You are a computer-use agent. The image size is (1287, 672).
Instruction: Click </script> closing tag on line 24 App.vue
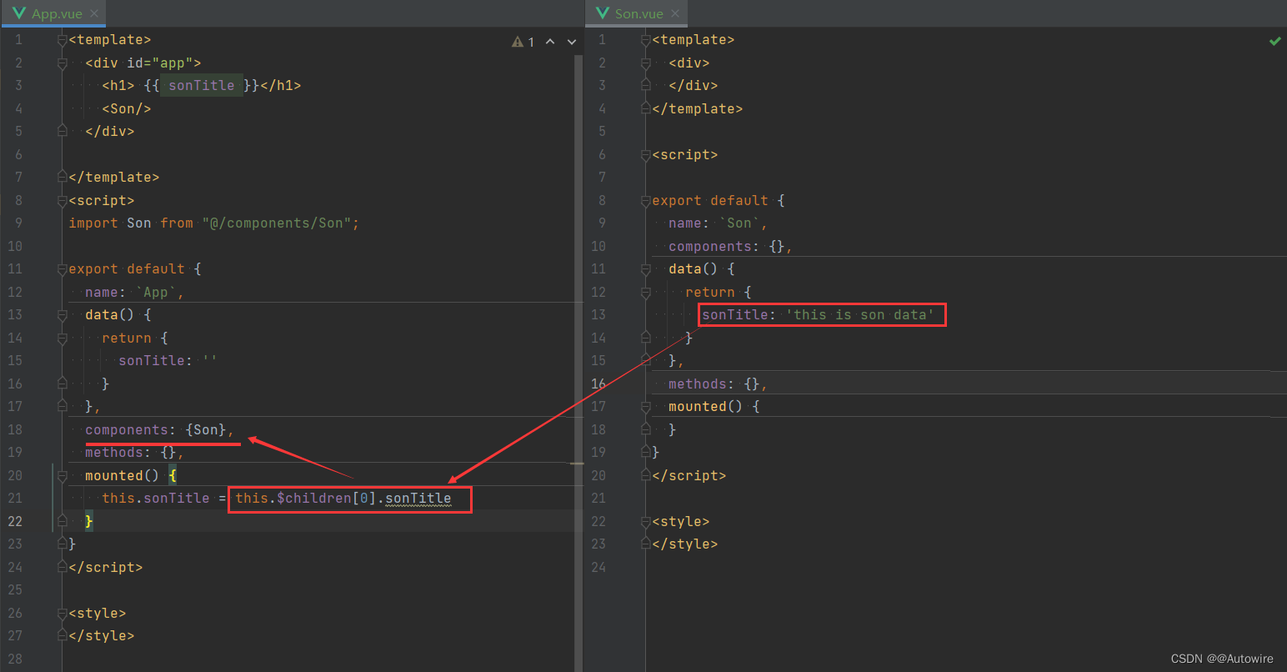coord(106,567)
